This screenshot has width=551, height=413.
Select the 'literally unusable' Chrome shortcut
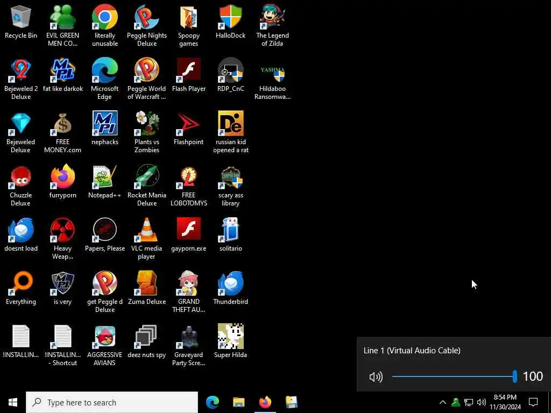point(105,26)
